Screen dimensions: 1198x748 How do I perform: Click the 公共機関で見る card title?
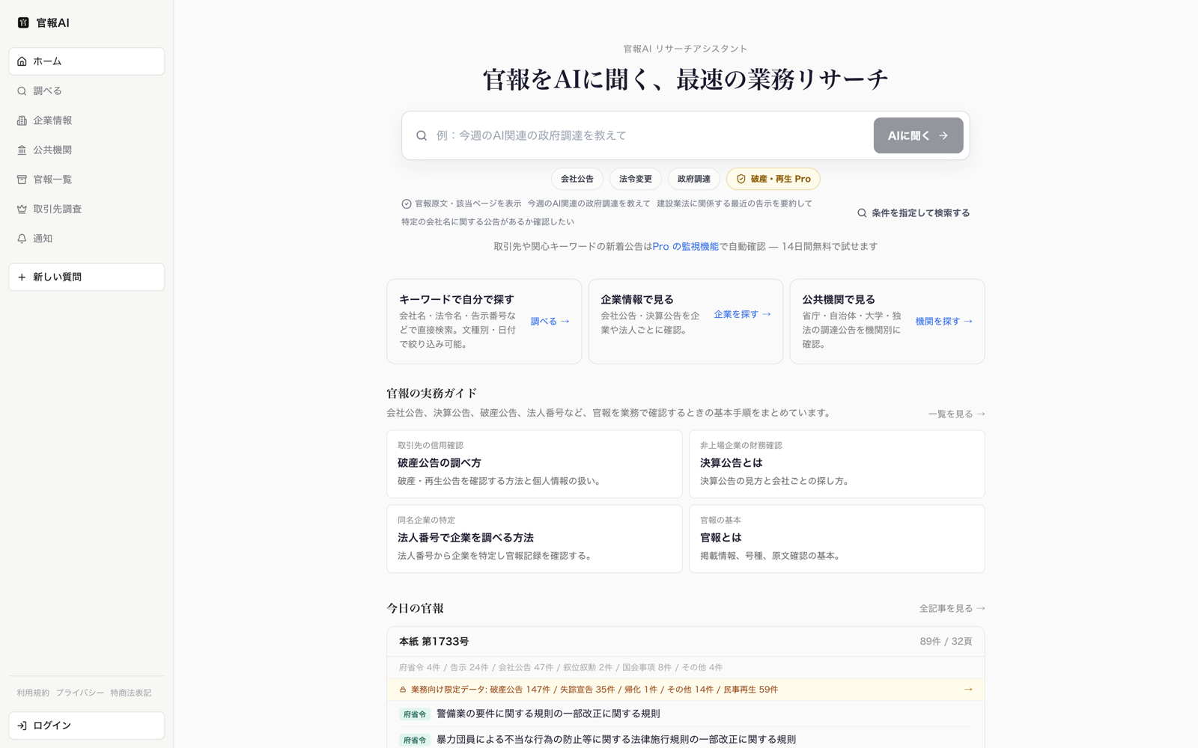click(x=838, y=299)
